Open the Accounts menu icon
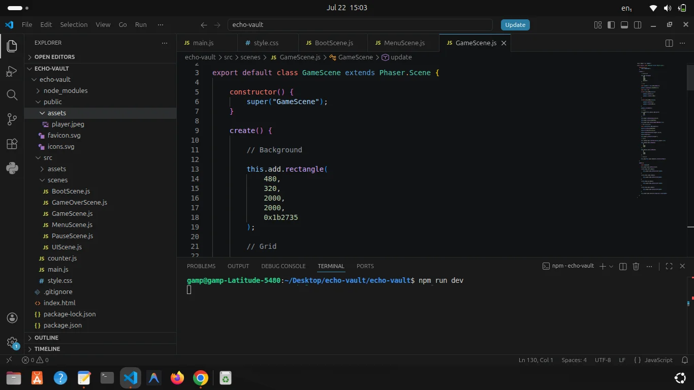694x390 pixels. click(12, 318)
